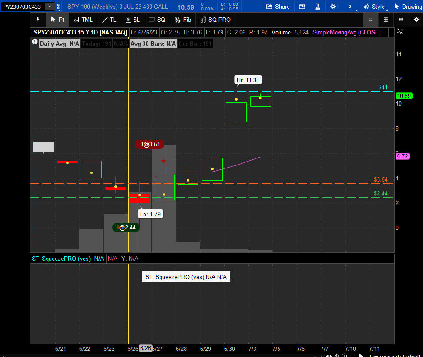Open the Drawings menu

click(x=408, y=7)
